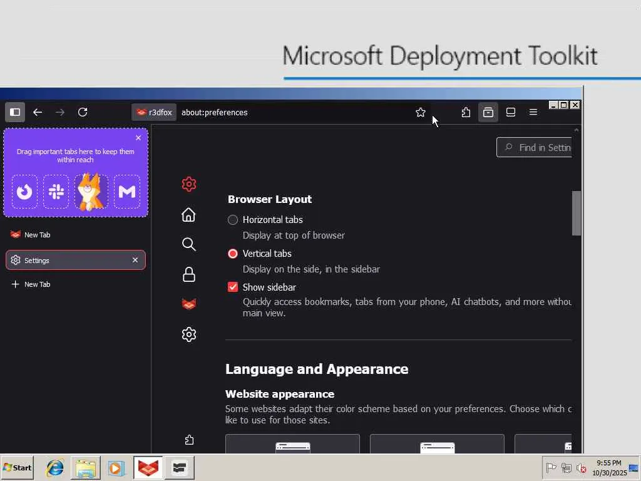This screenshot has width=641, height=481.
Task: Close the Settings tab with its X
Action: click(x=135, y=260)
